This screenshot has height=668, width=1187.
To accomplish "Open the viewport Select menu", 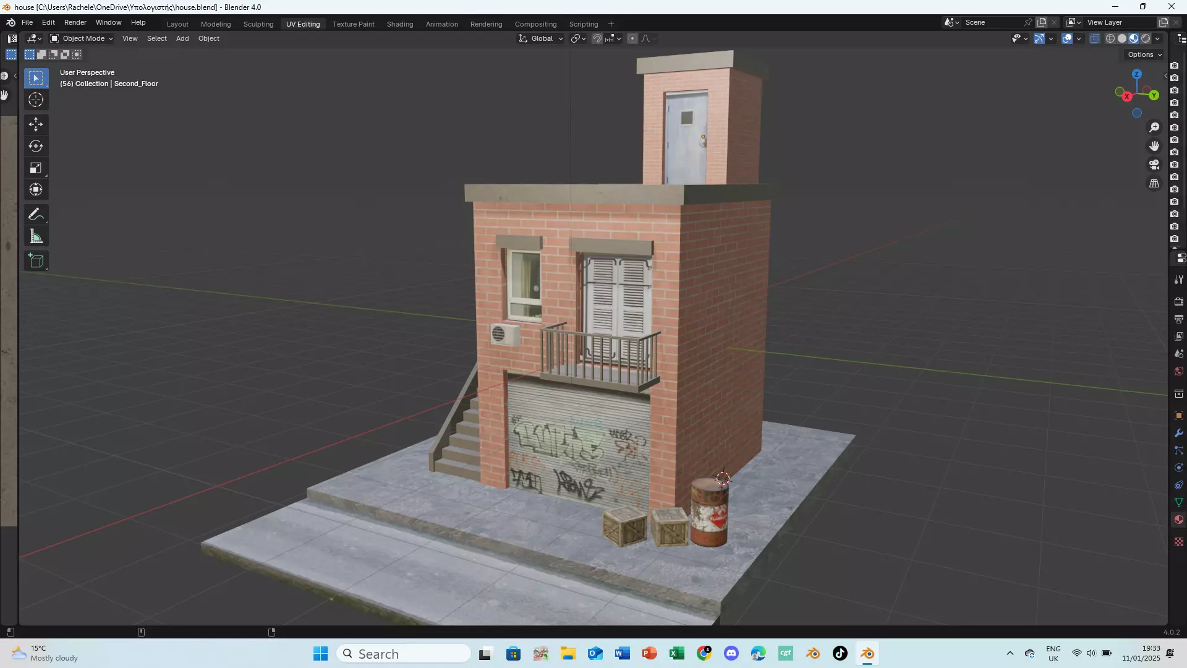I will click(x=157, y=38).
